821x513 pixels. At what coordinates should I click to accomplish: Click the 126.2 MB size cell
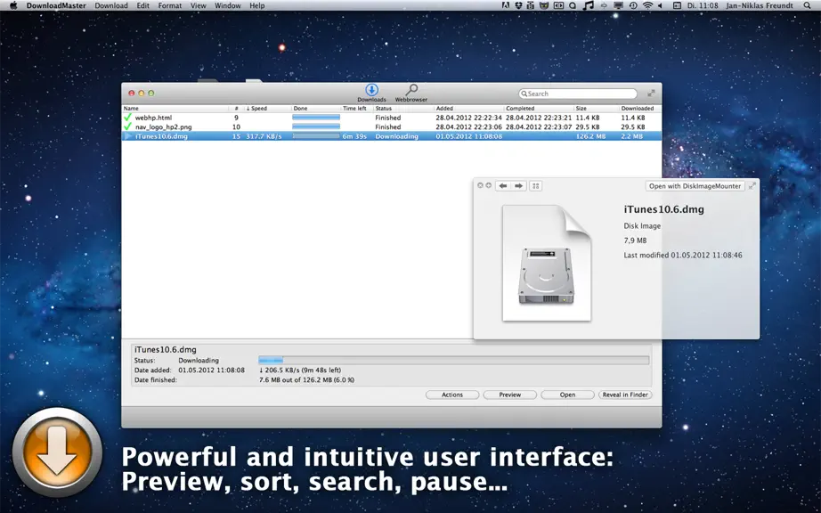tap(590, 136)
